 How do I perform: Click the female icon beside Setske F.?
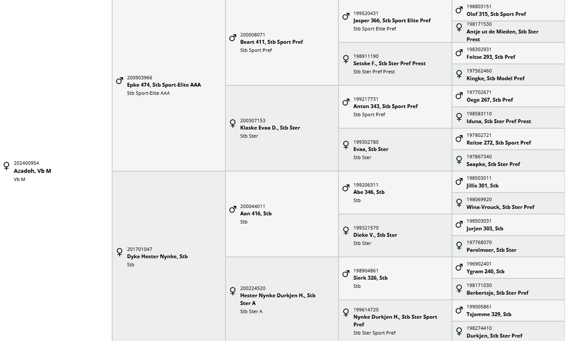tap(346, 59)
